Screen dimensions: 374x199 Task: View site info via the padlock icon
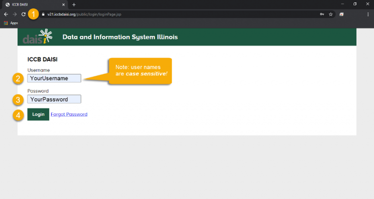(x=43, y=15)
